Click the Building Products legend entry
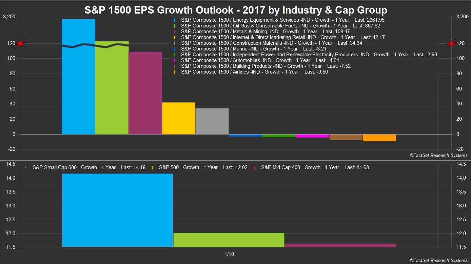Viewport: 471px width, 264px height. tap(266, 66)
